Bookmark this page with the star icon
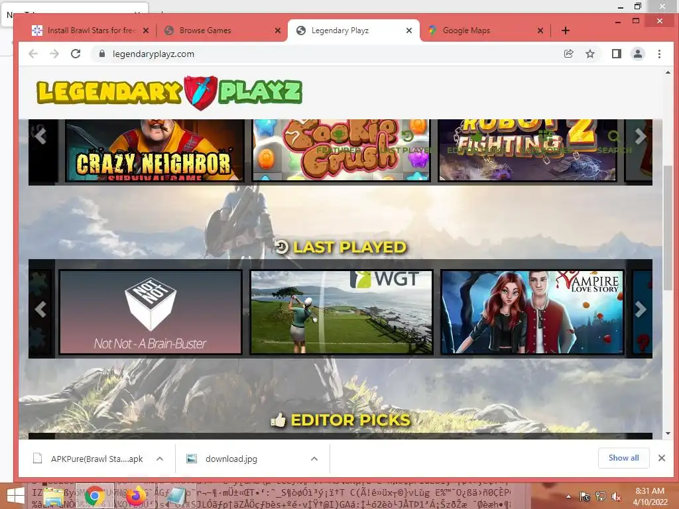679x509 pixels. point(589,54)
